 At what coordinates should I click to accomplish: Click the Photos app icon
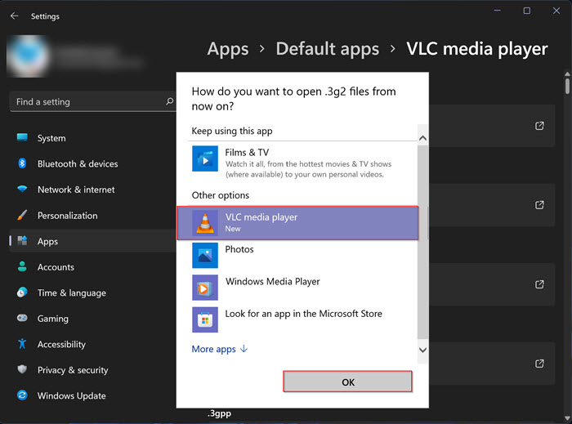coord(205,255)
